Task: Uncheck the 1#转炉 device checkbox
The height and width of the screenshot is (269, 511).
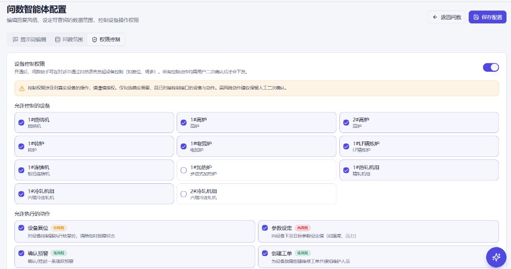Action: (x=21, y=146)
